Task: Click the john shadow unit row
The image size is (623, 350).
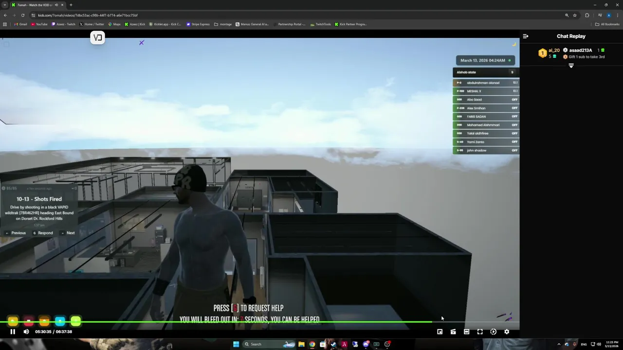Action: tap(486, 150)
